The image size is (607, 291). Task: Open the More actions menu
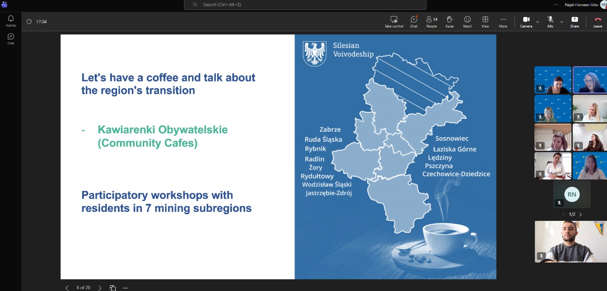[503, 21]
